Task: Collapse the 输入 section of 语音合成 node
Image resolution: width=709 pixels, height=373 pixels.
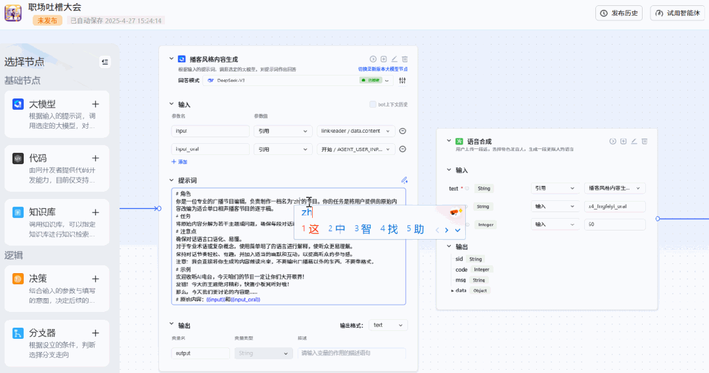Action: 449,170
